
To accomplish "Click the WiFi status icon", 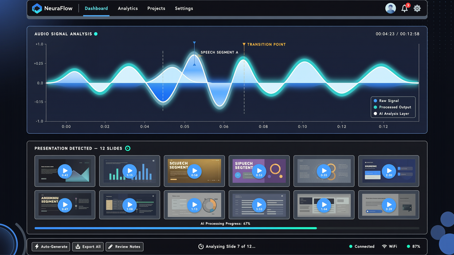I will tap(384, 246).
